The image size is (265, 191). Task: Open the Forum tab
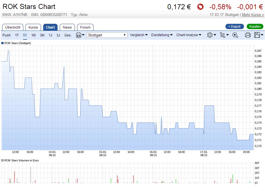[85, 27]
